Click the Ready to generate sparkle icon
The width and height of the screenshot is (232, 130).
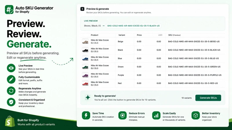pyautogui.click(x=88, y=97)
